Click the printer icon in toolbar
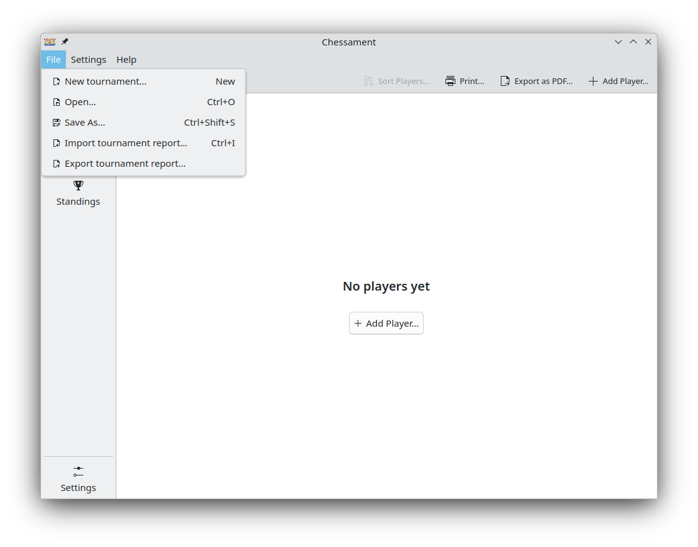Image resolution: width=698 pixels, height=547 pixels. (x=450, y=81)
